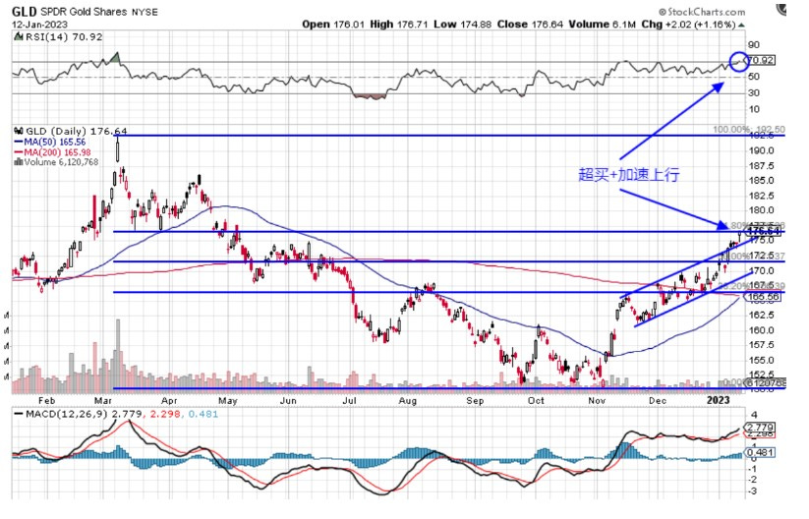
Task: Click the 185.0 price axis label
Action: pyautogui.click(x=761, y=181)
